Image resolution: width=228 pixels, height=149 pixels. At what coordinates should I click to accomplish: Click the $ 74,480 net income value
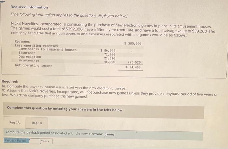coord(133,67)
